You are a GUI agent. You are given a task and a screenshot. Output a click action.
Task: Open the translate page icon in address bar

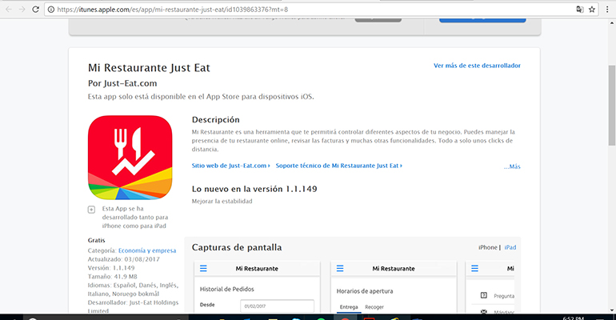click(x=579, y=10)
